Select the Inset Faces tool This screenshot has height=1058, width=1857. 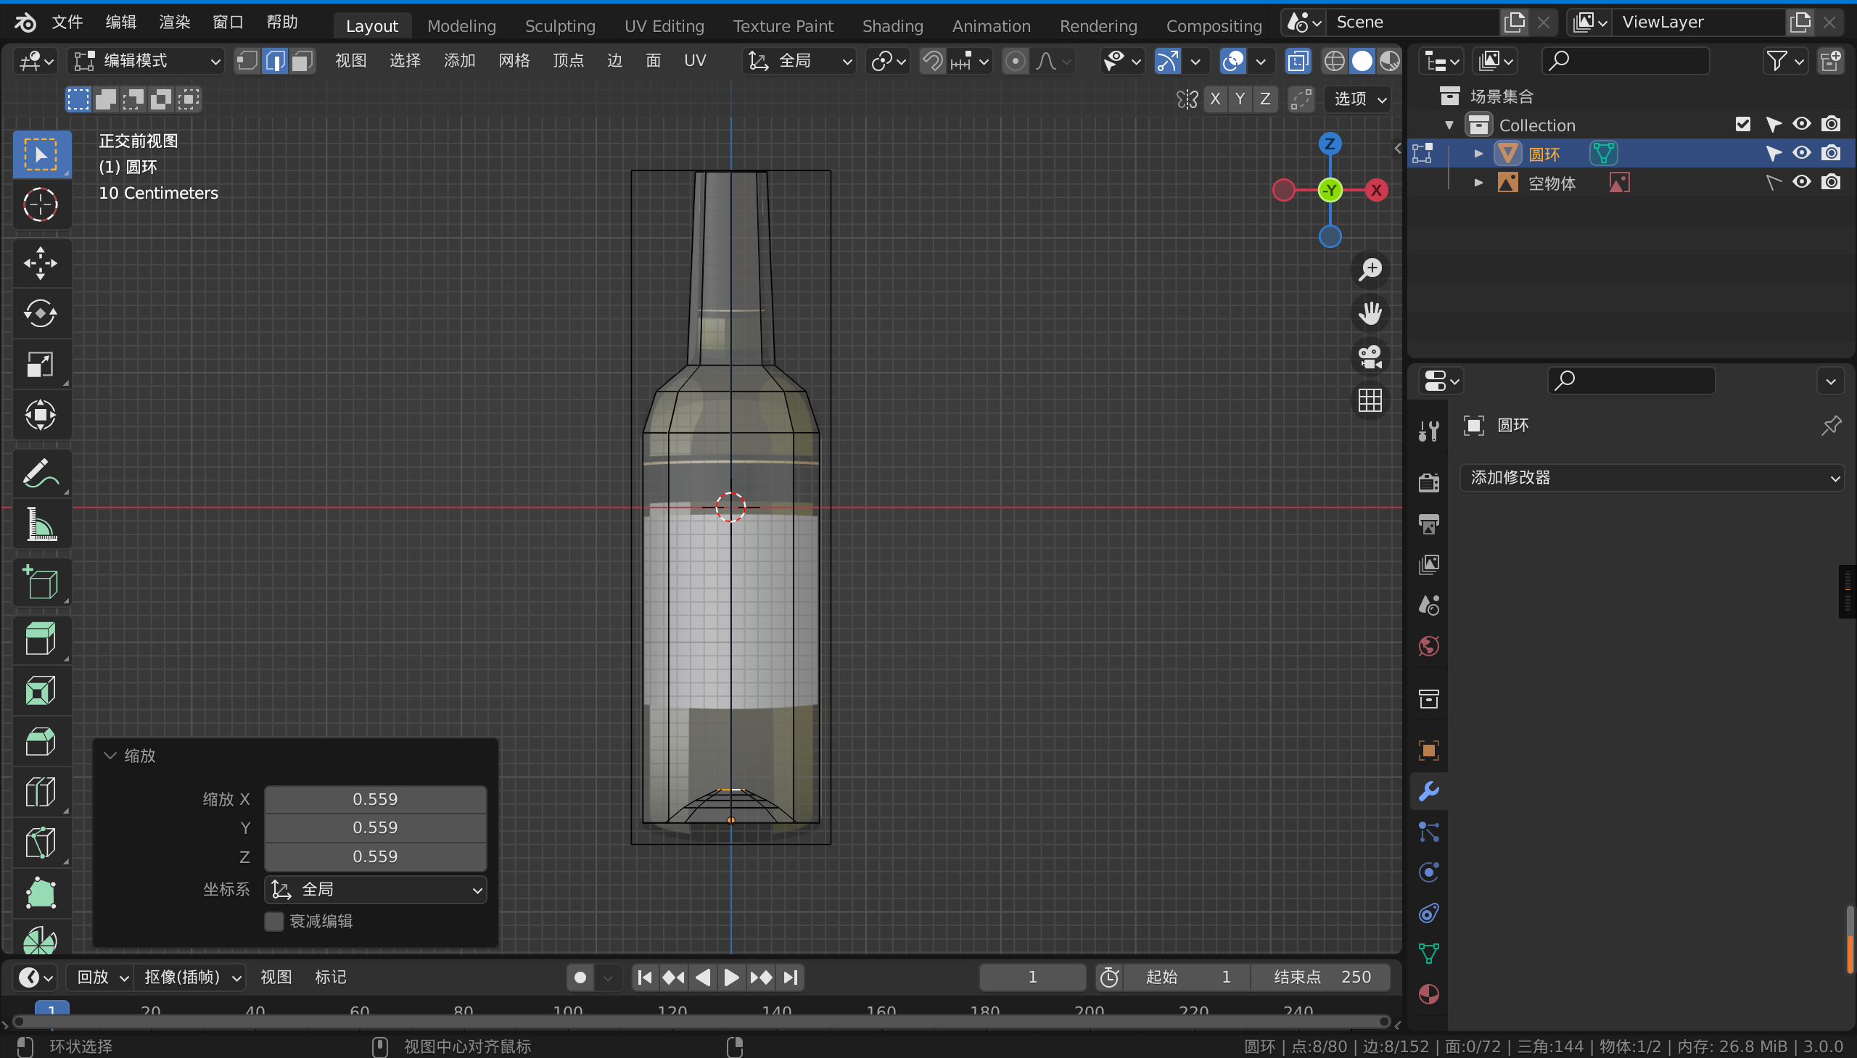pos(41,691)
